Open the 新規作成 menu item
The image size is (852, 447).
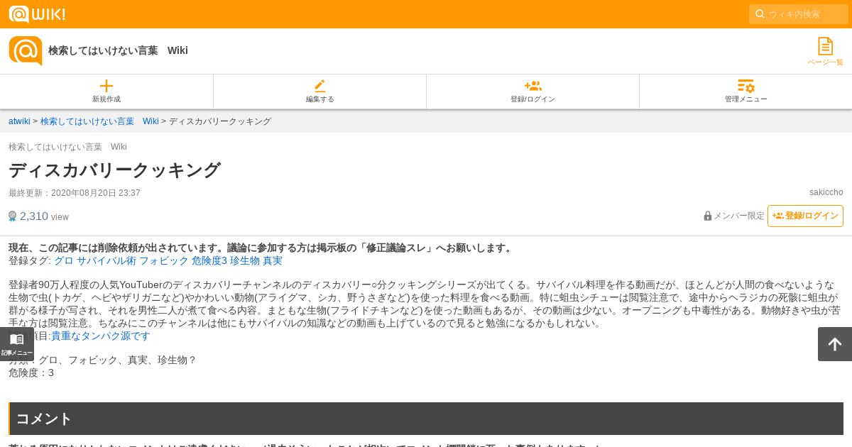(106, 92)
